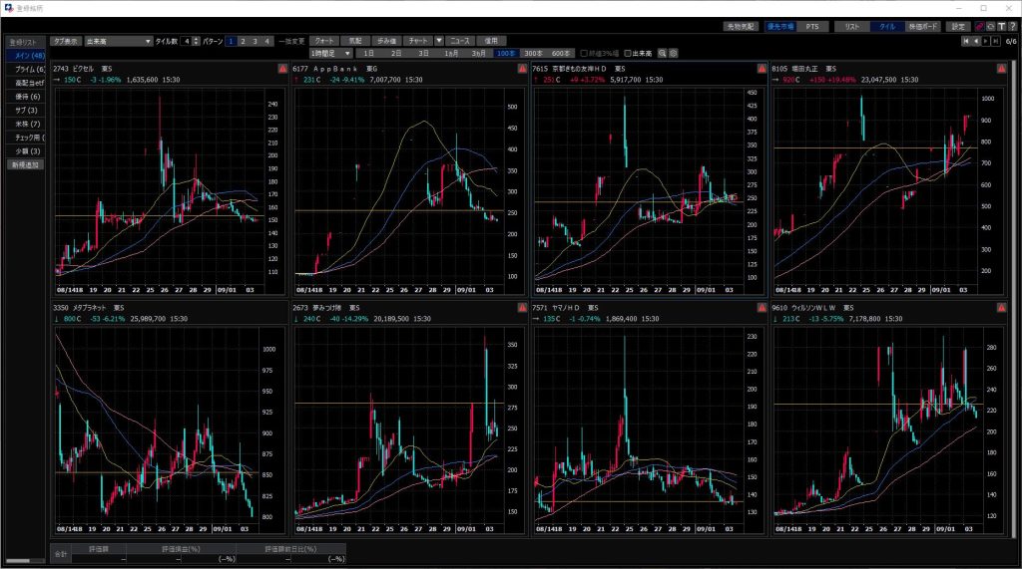Click the magnifier zoom icon beside 出来高 checkbox
Viewport: 1022px width, 569px height.
point(661,52)
